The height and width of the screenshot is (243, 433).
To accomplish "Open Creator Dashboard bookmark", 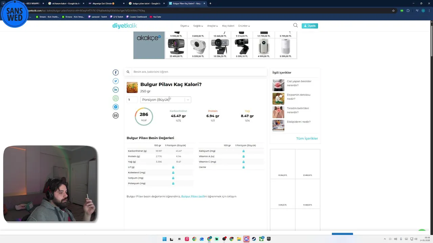I will pyautogui.click(x=136, y=17).
